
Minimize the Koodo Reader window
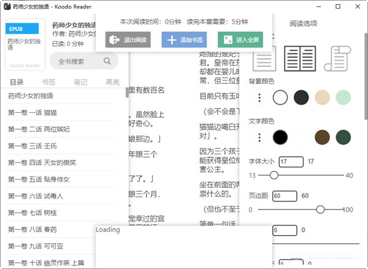[x=318, y=6]
